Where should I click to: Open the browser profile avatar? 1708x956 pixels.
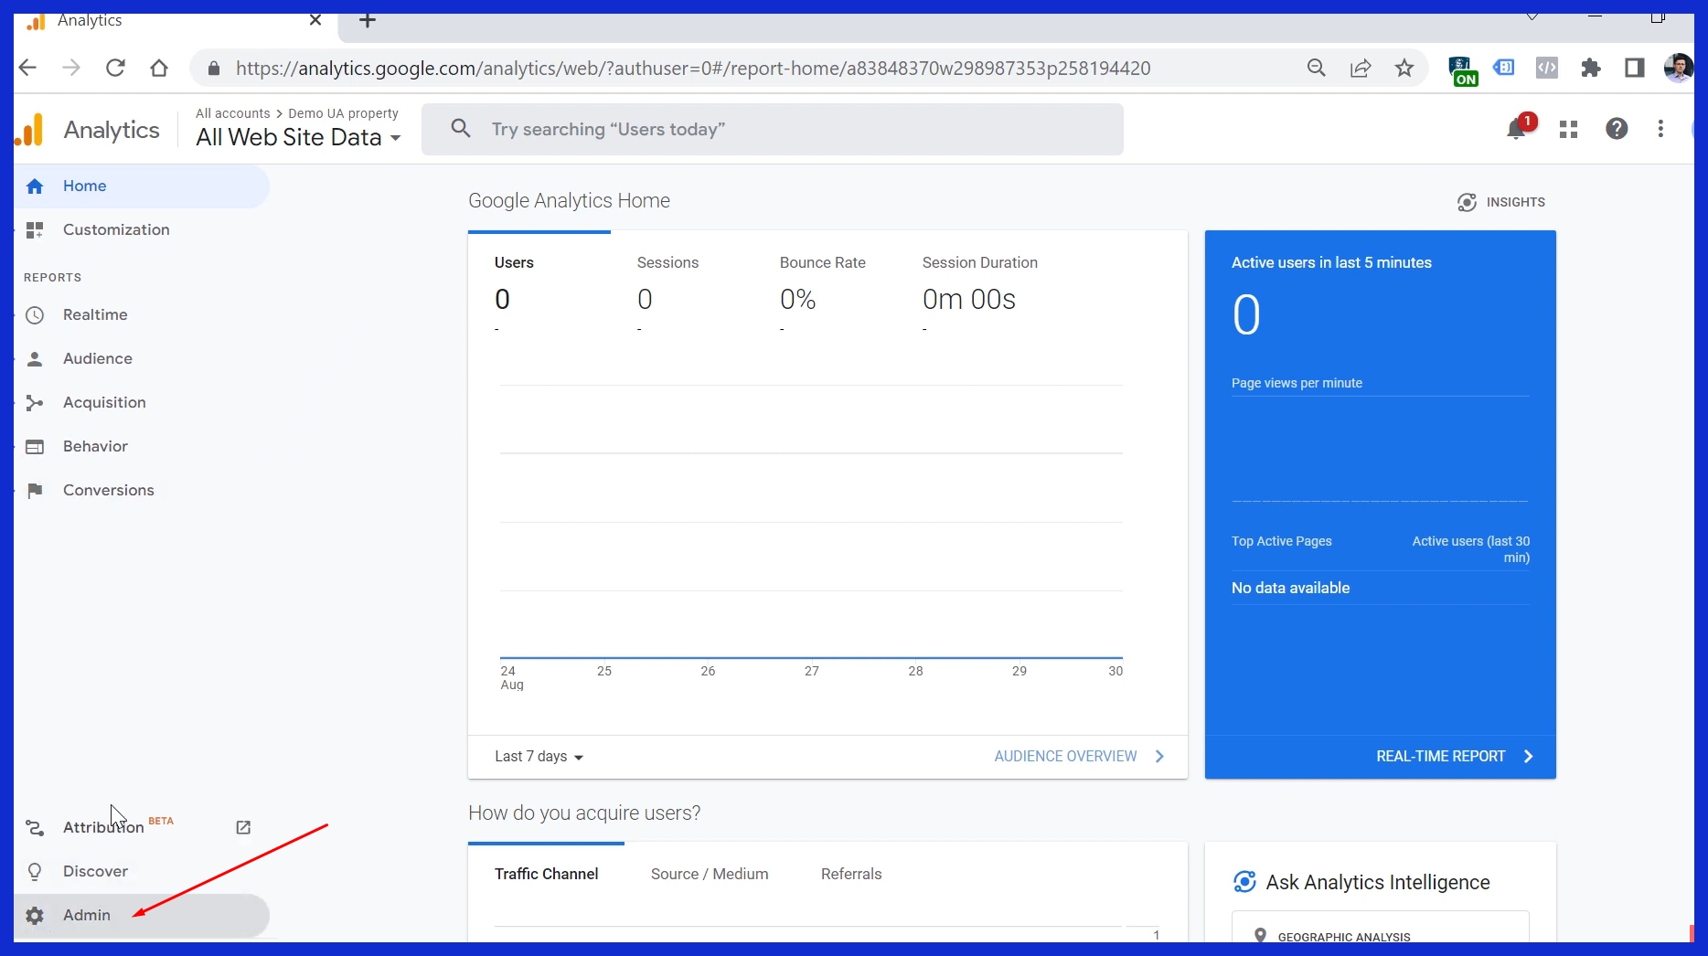1679,68
